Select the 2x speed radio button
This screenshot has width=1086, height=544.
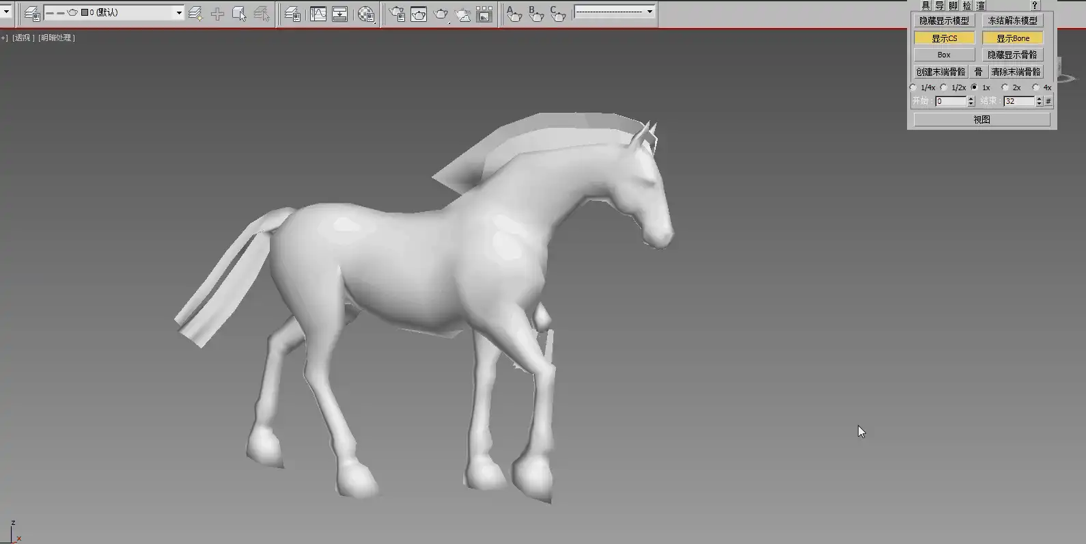pyautogui.click(x=1005, y=87)
